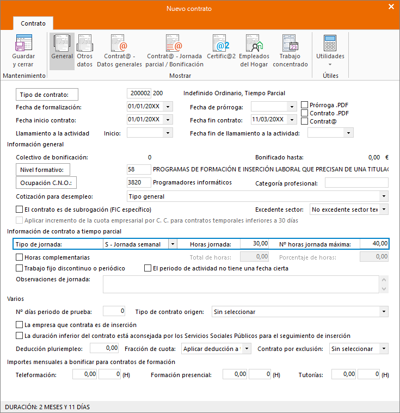Open Fecha inicio contrato date dropdown
This screenshot has width=400, height=413.
tap(168, 120)
